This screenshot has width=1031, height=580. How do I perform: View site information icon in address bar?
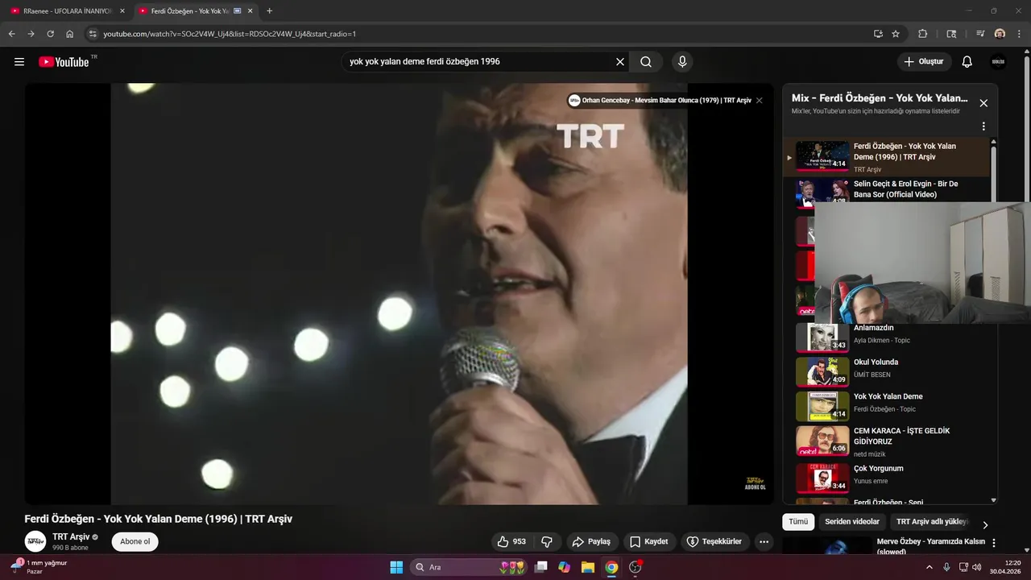click(93, 34)
